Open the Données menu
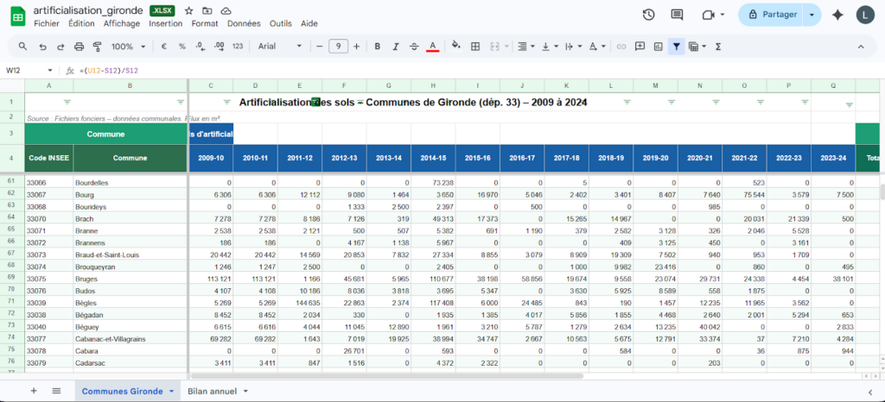 (244, 23)
